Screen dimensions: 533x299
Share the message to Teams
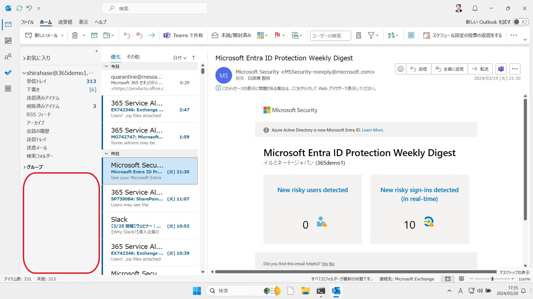(x=183, y=35)
